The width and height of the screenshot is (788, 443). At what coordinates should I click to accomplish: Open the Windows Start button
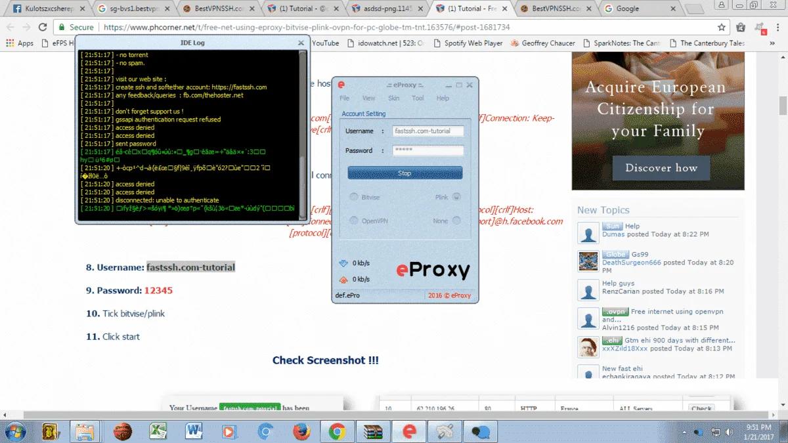tap(16, 431)
